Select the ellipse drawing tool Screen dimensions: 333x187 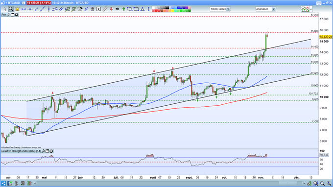pyautogui.click(x=130, y=9)
